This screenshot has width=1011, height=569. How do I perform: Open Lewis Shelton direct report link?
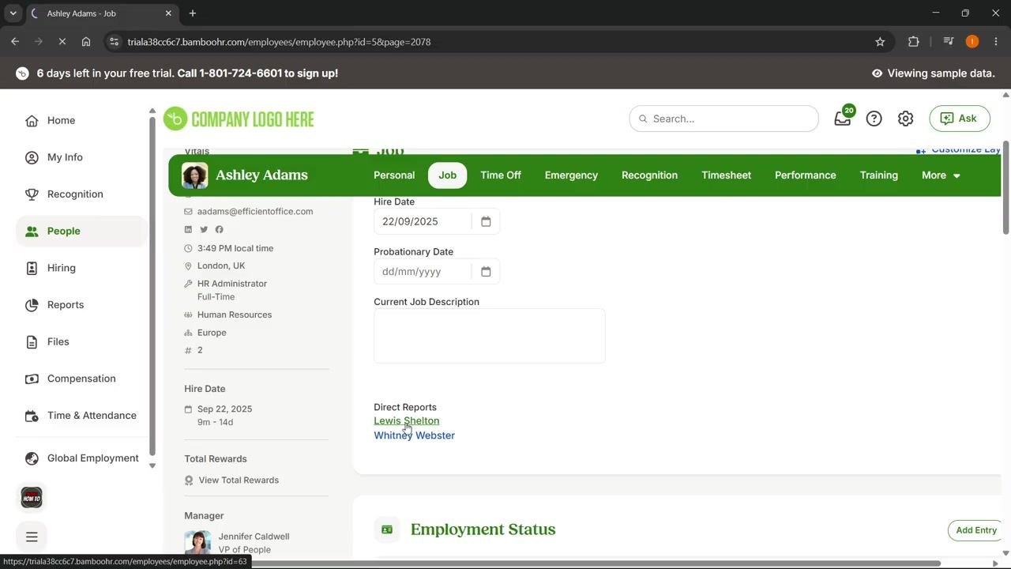tap(406, 420)
